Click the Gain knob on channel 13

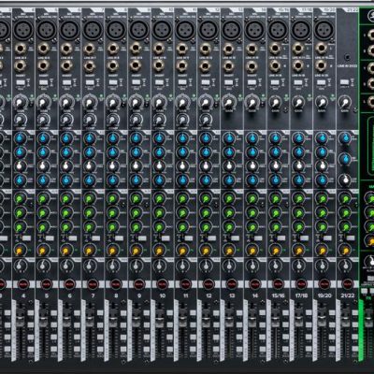[x=228, y=102]
